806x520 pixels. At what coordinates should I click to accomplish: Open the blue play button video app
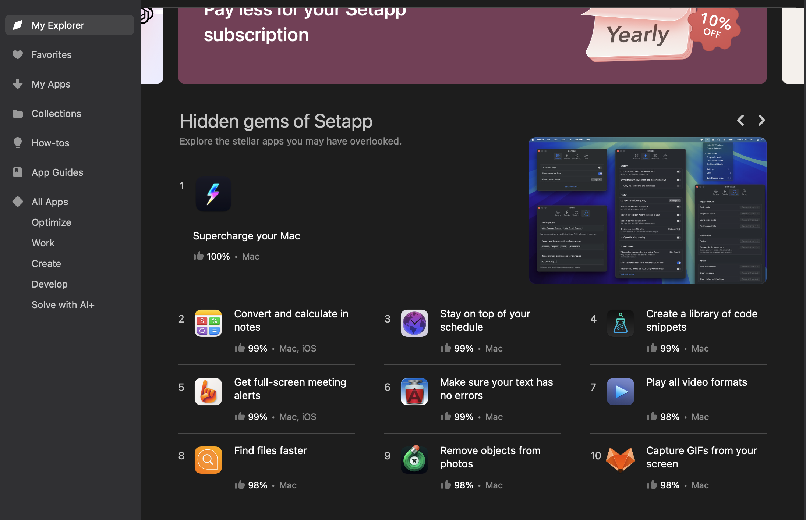pos(620,392)
